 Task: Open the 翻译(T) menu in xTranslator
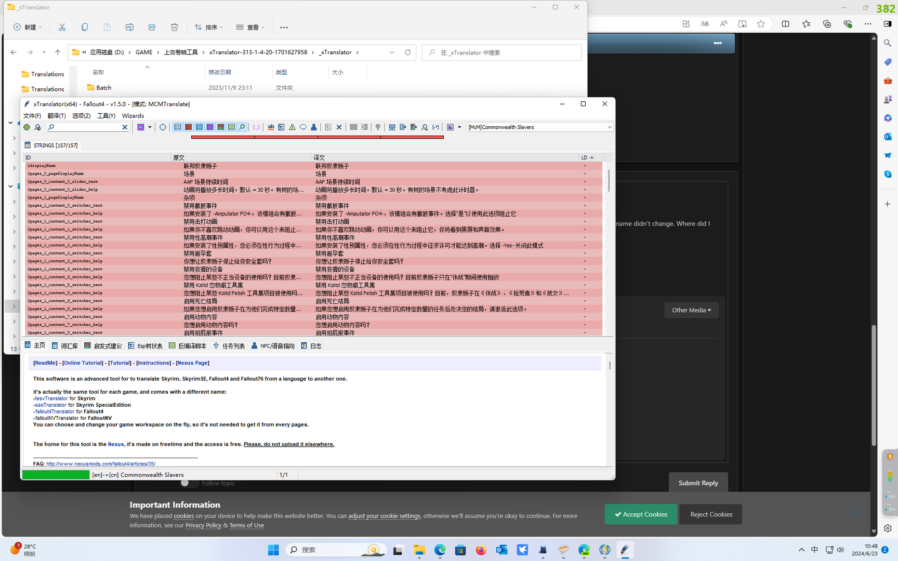(57, 116)
